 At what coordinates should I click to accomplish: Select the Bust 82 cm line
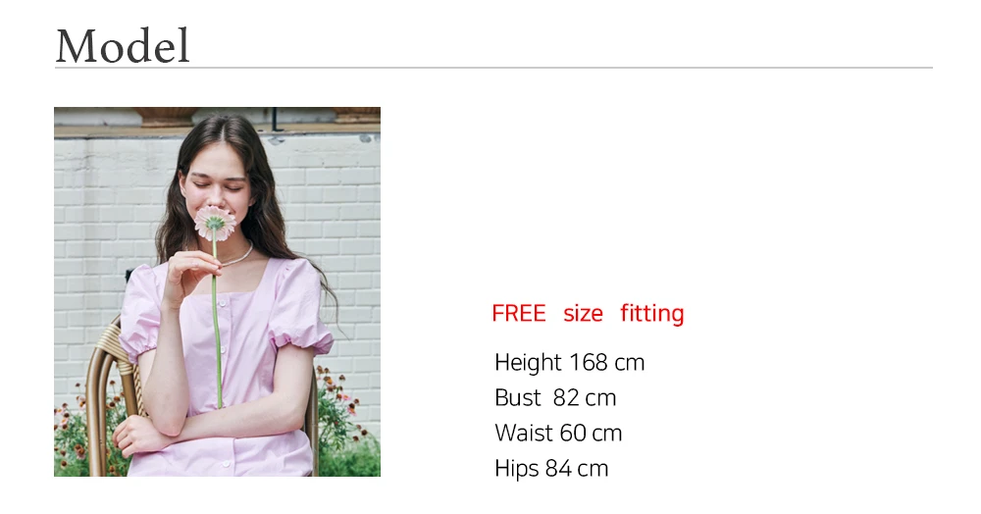(555, 397)
